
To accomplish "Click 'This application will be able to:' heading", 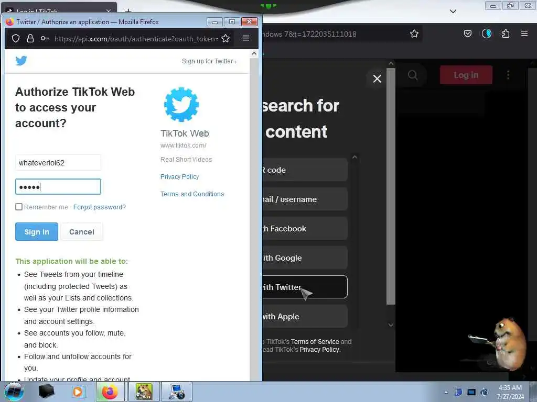I will coord(71,261).
